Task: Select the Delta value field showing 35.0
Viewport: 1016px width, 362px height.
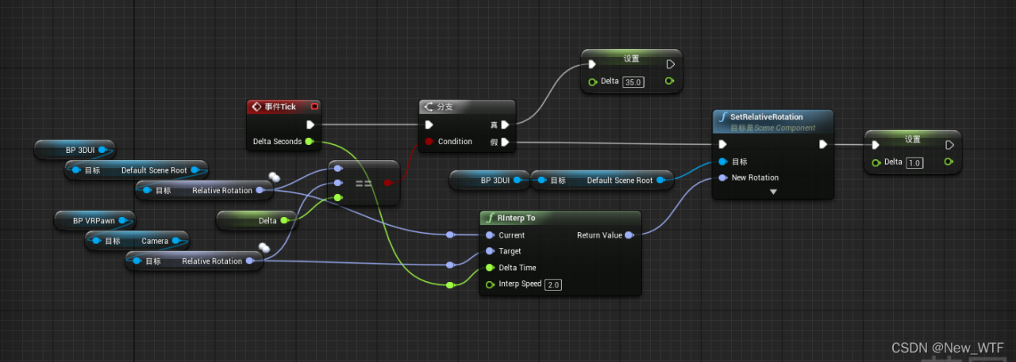Action: coord(633,82)
